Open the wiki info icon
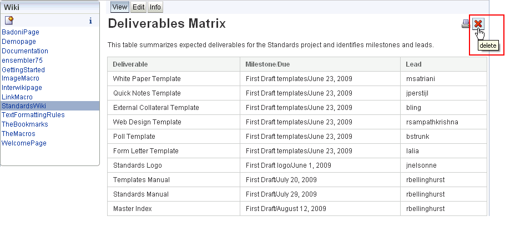Screen dimensions: 505x226 (90, 21)
